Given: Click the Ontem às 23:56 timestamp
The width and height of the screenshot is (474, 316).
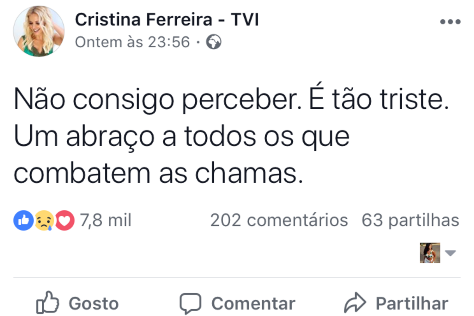Looking at the screenshot, I should pos(132,42).
